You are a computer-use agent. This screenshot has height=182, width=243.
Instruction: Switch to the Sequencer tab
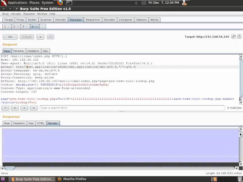pyautogui.click(x=93, y=20)
